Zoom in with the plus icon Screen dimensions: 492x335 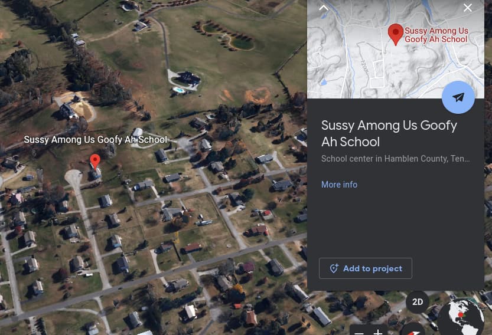click(x=378, y=332)
